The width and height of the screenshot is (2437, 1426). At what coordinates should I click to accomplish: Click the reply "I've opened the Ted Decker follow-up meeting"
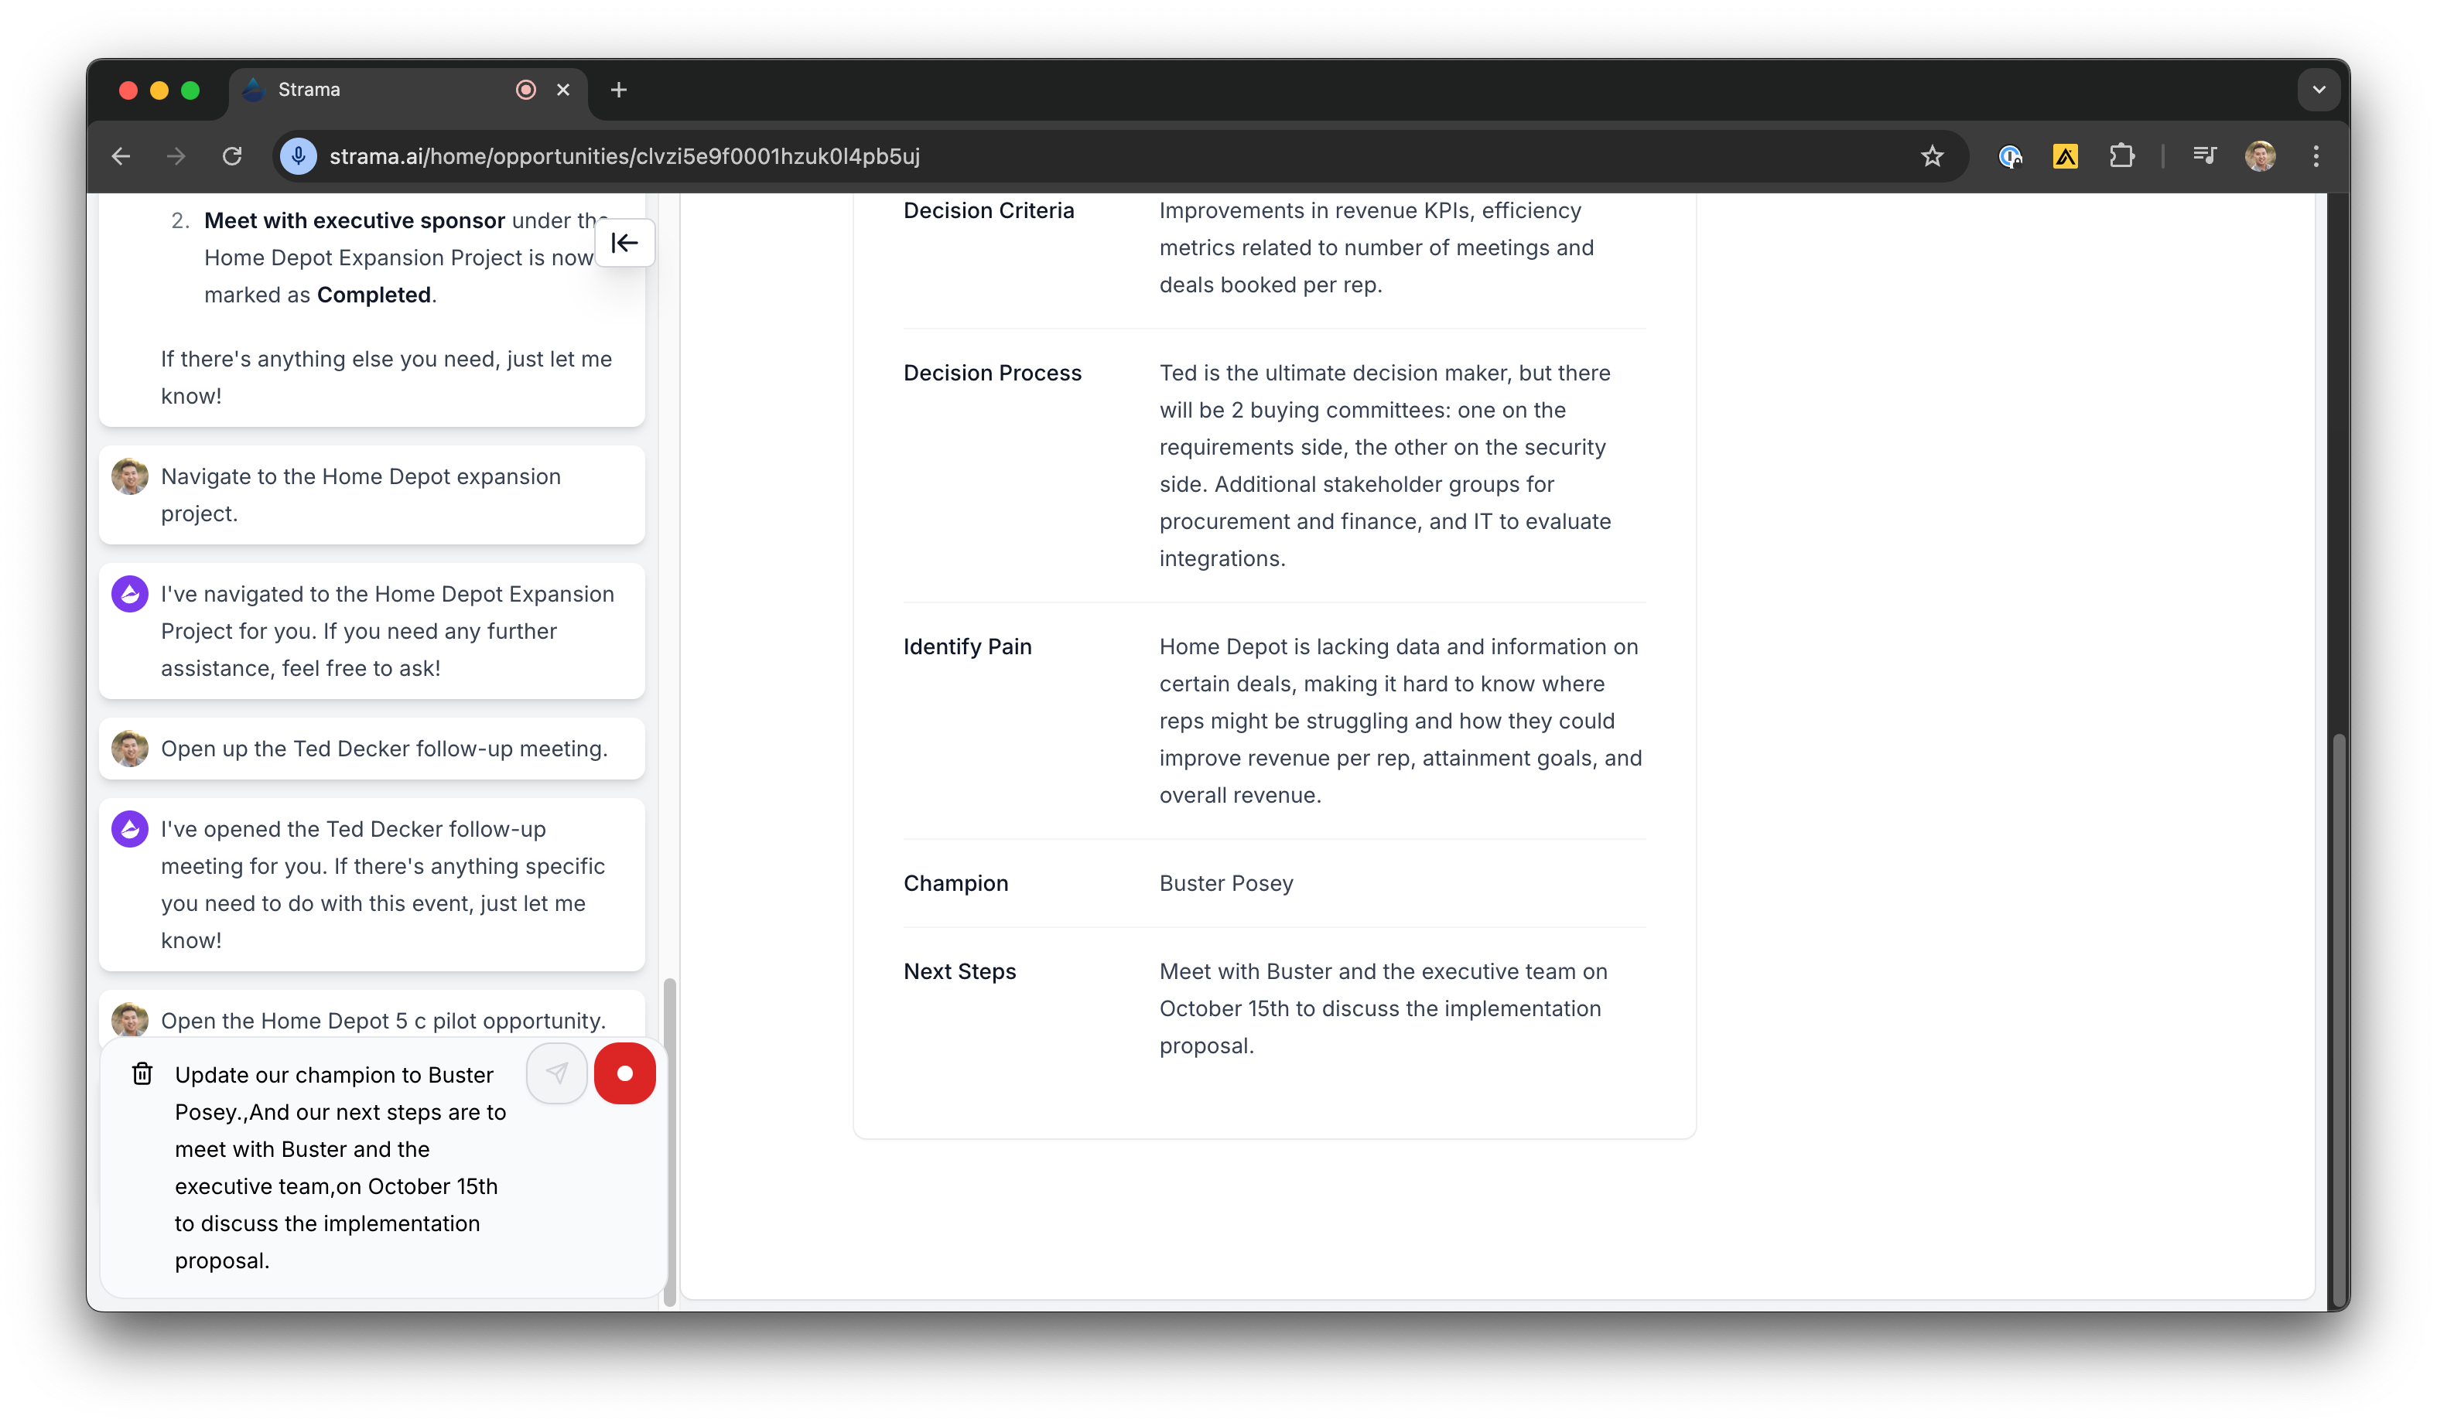point(383,885)
